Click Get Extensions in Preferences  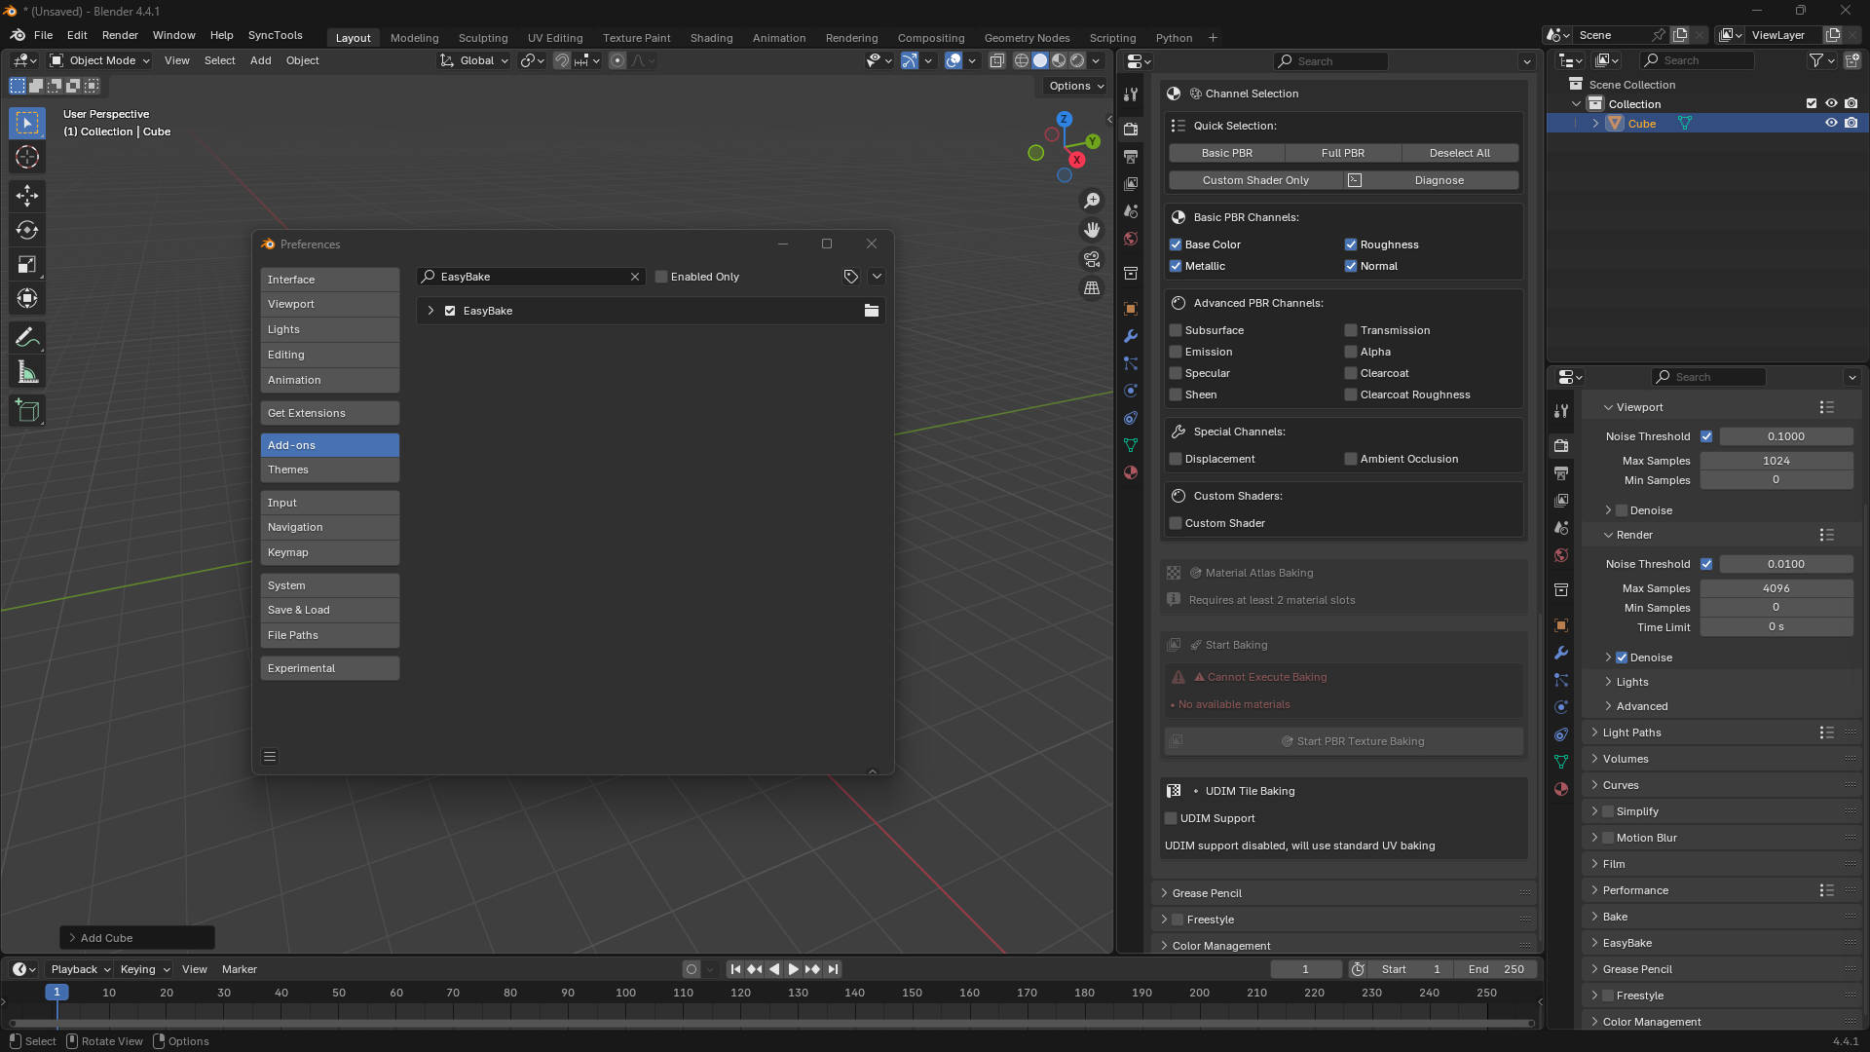[329, 413]
